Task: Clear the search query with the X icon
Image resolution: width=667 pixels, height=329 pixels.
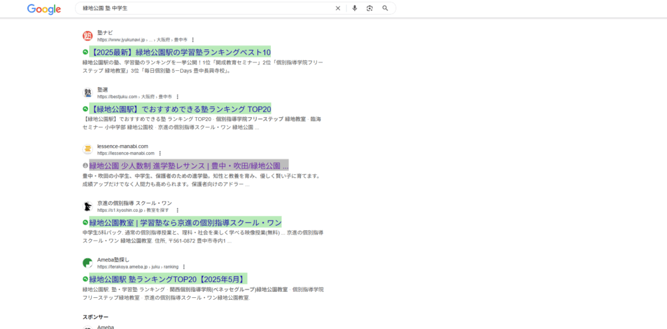Action: (337, 8)
